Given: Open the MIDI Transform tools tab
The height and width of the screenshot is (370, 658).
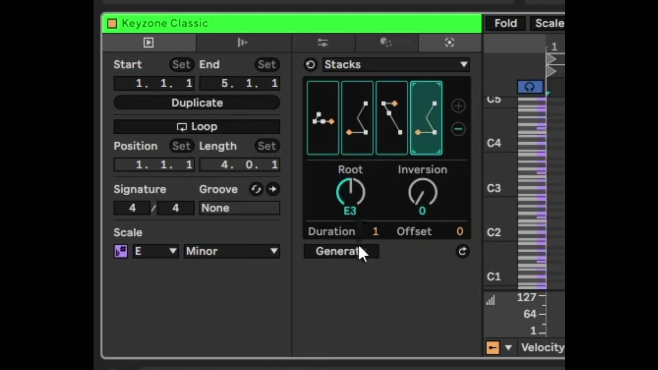Looking at the screenshot, I should (386, 42).
